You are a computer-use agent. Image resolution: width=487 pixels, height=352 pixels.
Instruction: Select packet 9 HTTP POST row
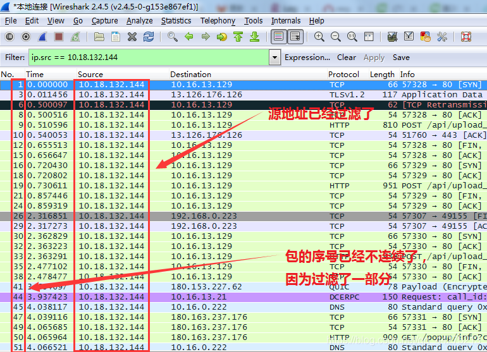244,125
